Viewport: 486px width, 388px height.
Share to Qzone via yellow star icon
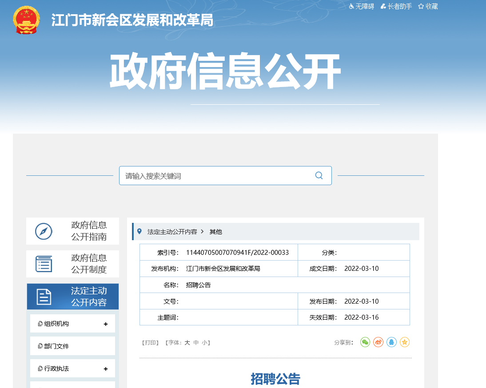(404, 342)
